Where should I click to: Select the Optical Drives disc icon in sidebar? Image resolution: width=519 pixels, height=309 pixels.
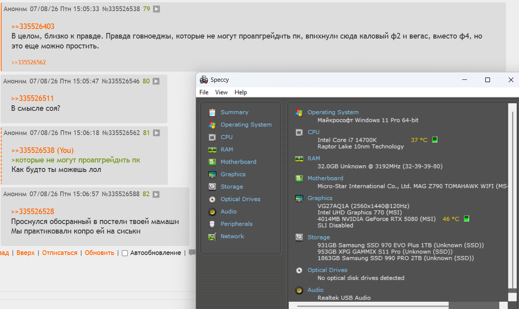tap(213, 199)
